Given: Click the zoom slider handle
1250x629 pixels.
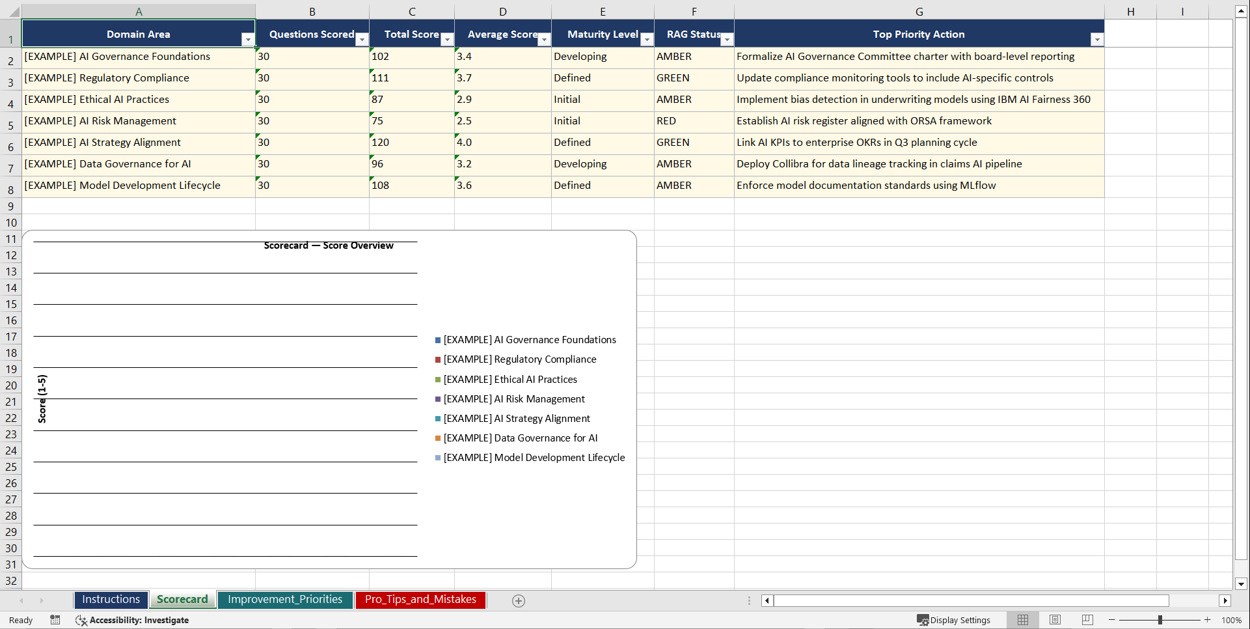Looking at the screenshot, I should [1160, 620].
